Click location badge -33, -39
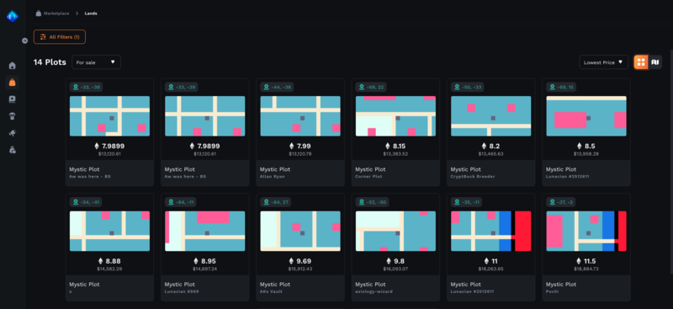The width and height of the screenshot is (673, 309). pyautogui.click(x=181, y=88)
